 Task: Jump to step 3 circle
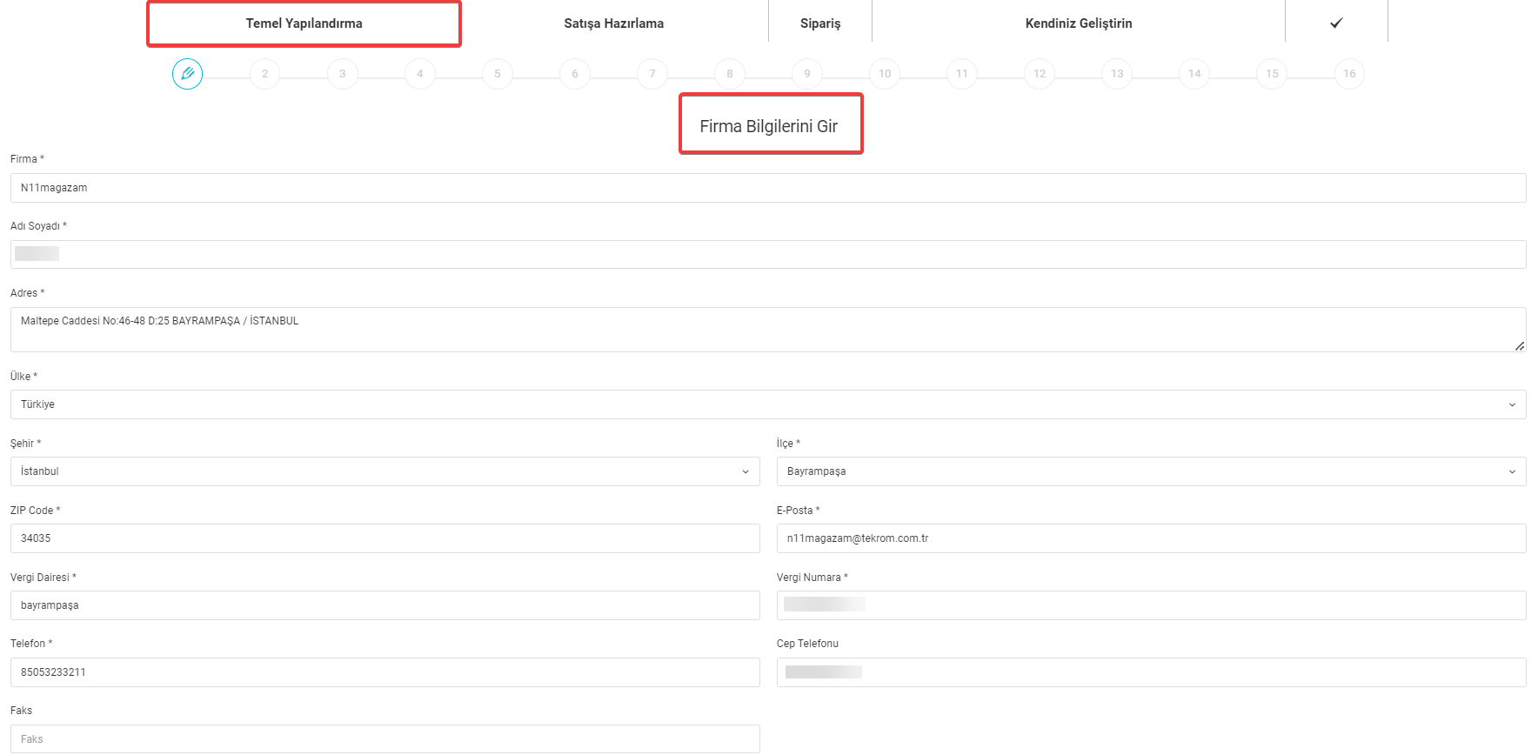click(x=342, y=74)
